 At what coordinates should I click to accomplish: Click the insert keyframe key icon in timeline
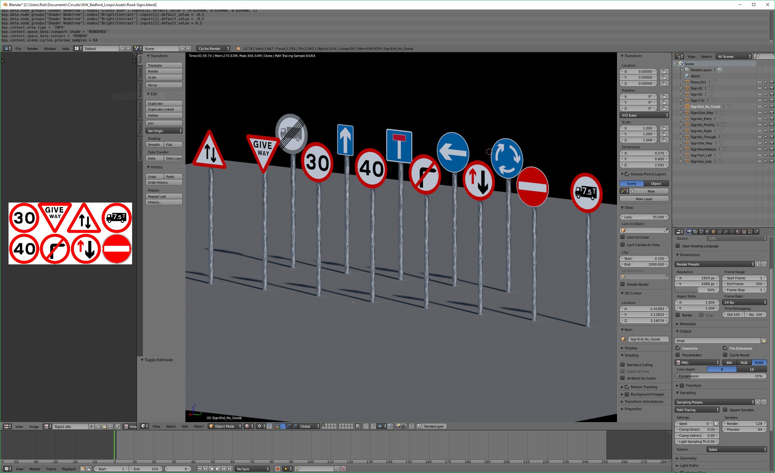tap(338, 469)
